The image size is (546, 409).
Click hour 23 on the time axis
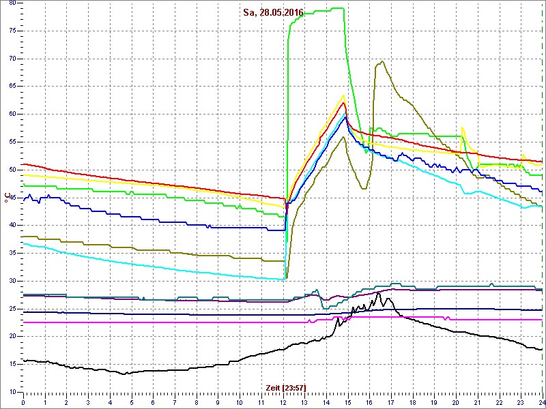tap(521, 402)
